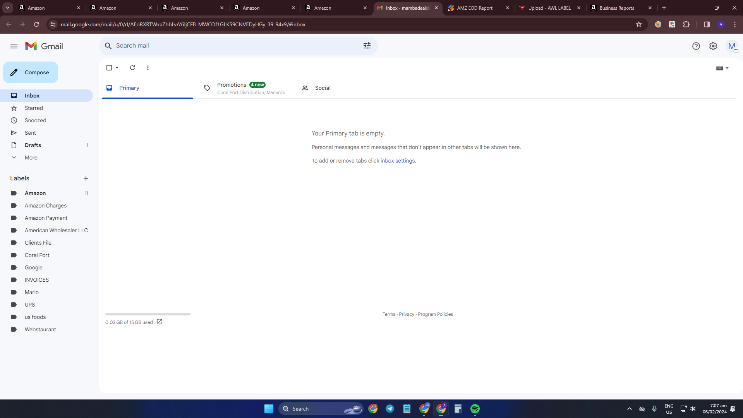Image resolution: width=743 pixels, height=418 pixels.
Task: Reload the page in Chrome
Action: click(36, 24)
